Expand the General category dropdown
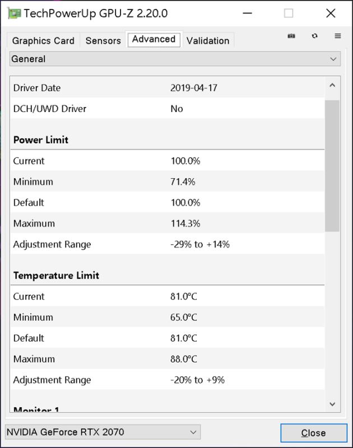Viewport: 353px width, 448px height. (175, 59)
